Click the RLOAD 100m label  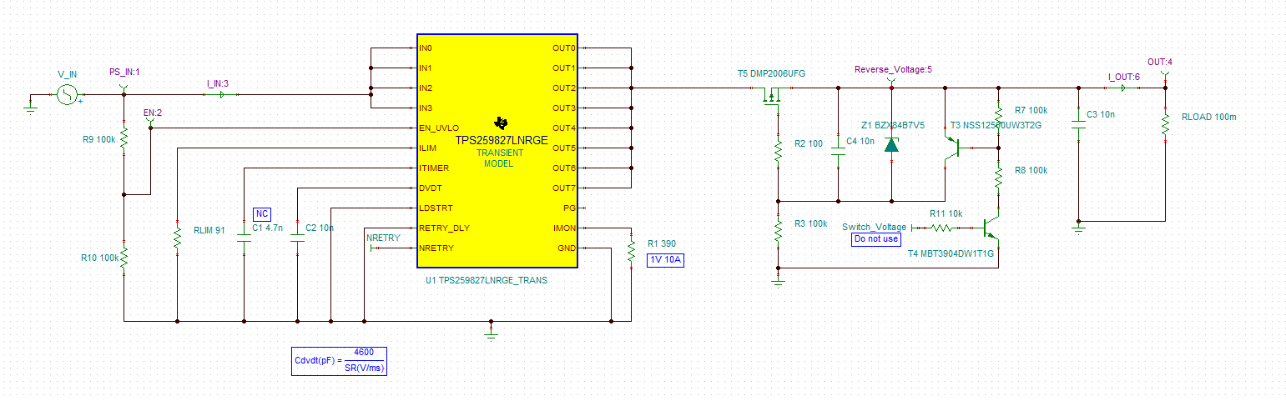[x=1209, y=117]
